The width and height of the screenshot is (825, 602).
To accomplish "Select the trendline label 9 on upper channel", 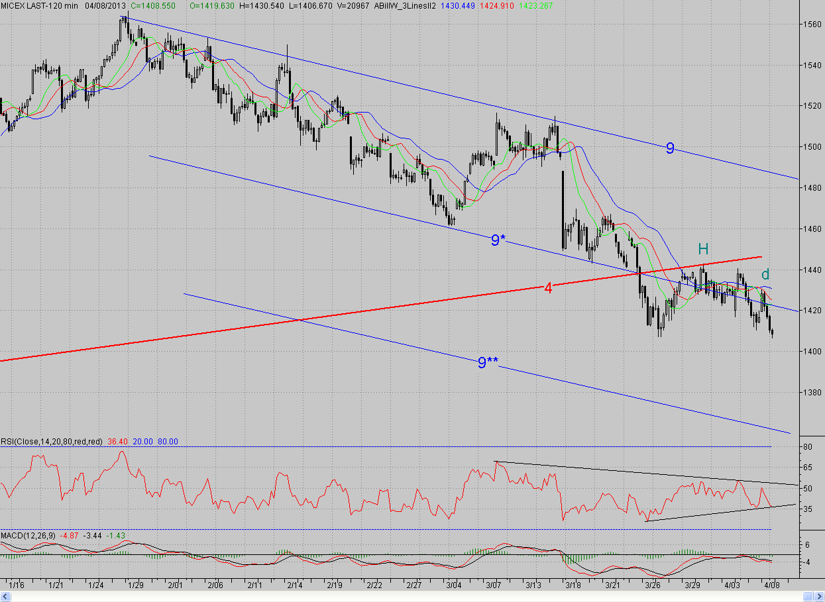I will click(x=670, y=148).
